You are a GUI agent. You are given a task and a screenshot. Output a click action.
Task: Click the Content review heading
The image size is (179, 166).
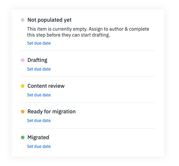(x=46, y=86)
